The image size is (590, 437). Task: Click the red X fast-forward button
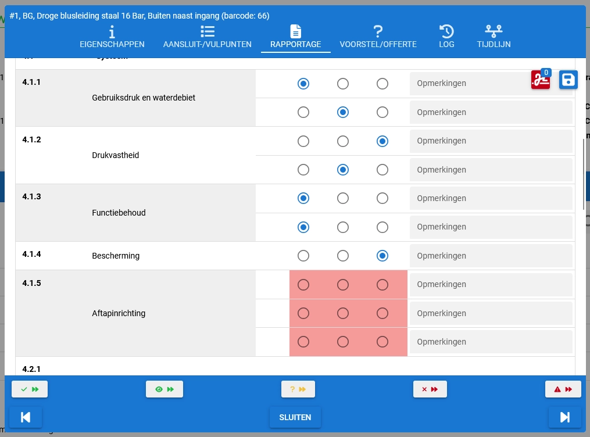pos(430,389)
